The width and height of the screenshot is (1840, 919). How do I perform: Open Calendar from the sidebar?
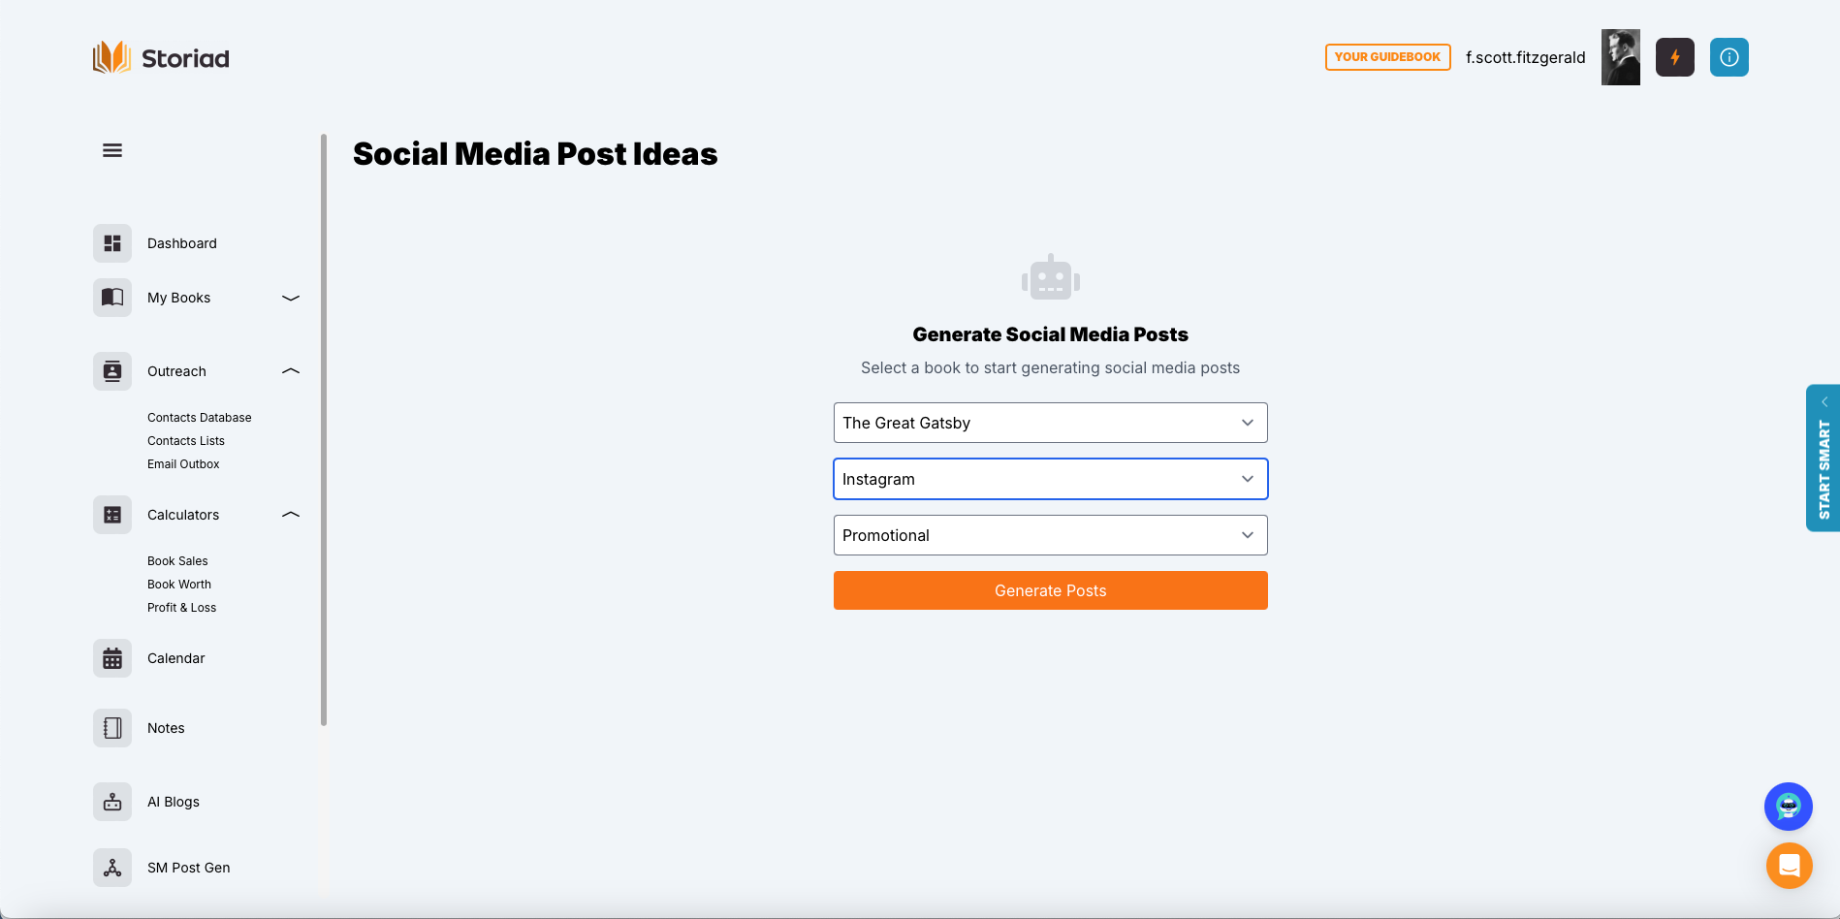pos(176,658)
